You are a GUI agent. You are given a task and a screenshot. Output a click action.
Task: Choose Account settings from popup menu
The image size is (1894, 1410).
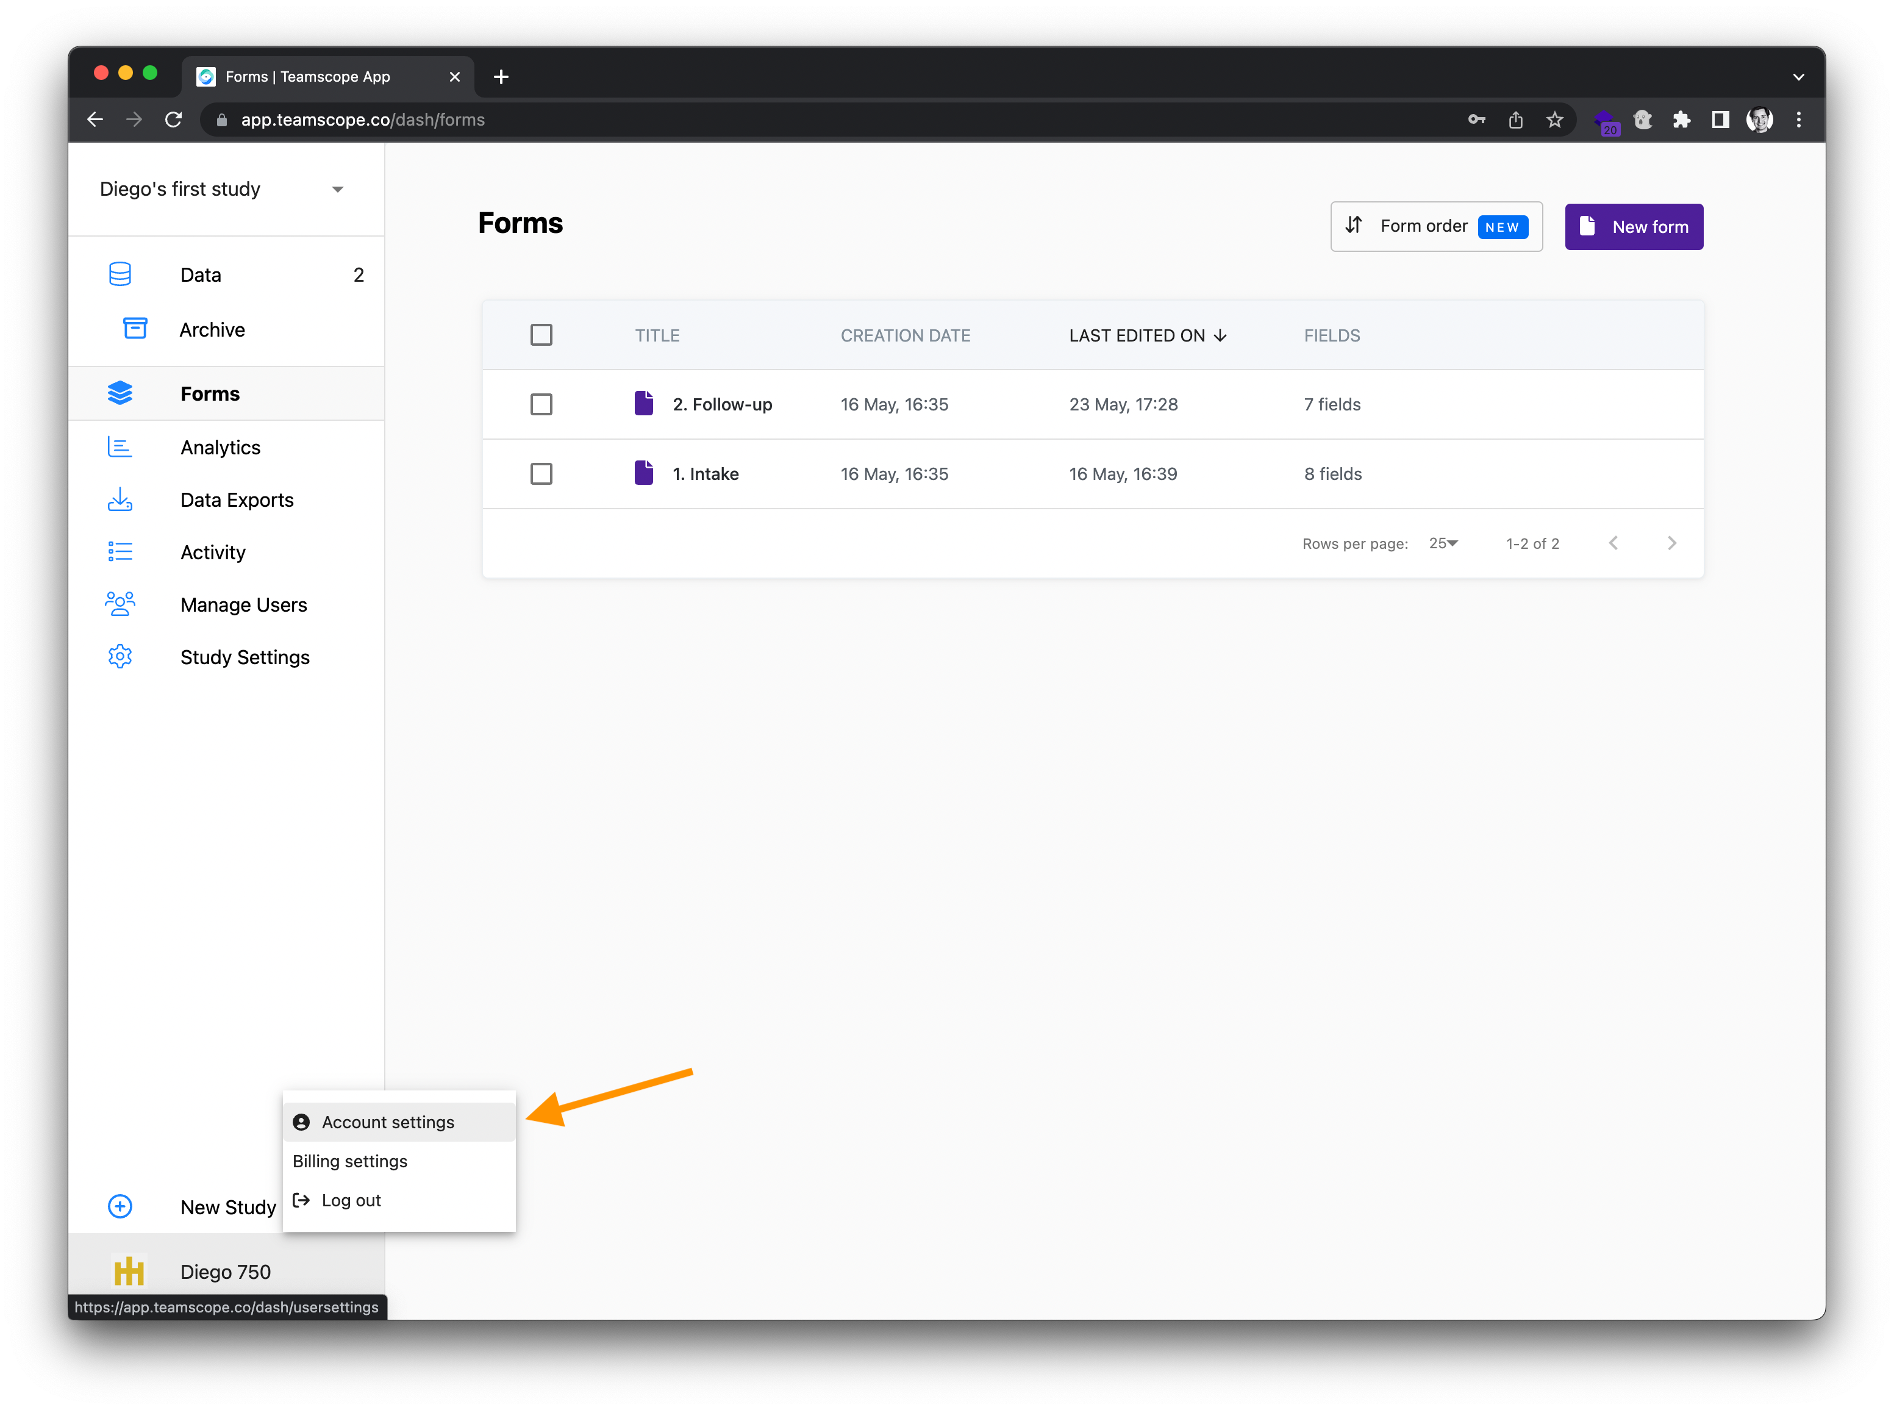[388, 1122]
